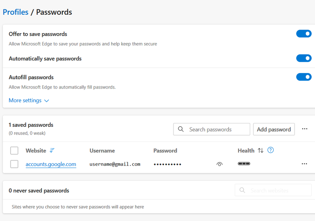Open more actions for accounts.google.com entry
The height and width of the screenshot is (221, 315).
tap(304, 164)
